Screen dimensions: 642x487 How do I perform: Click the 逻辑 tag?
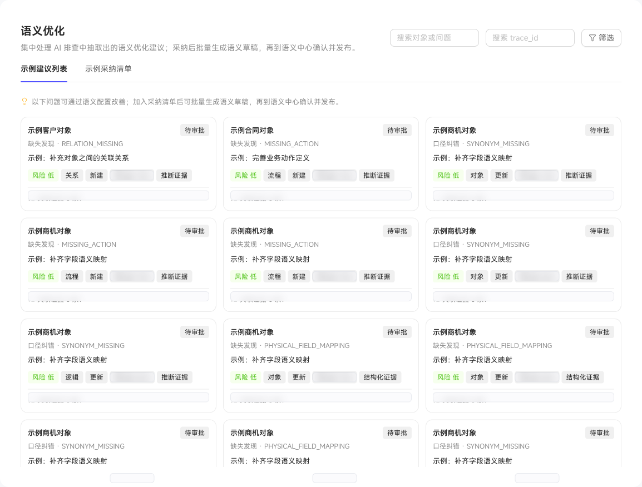tap(72, 377)
